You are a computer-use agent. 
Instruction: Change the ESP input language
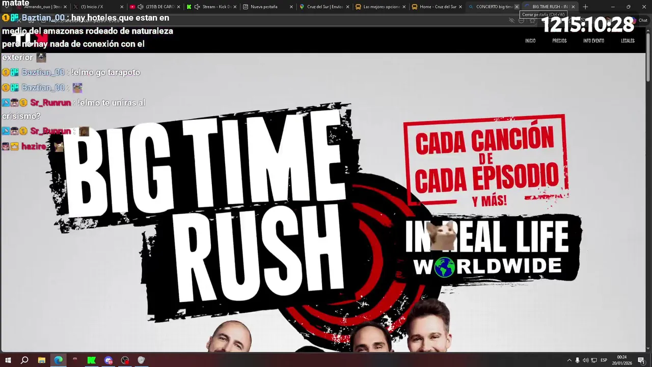pyautogui.click(x=604, y=360)
